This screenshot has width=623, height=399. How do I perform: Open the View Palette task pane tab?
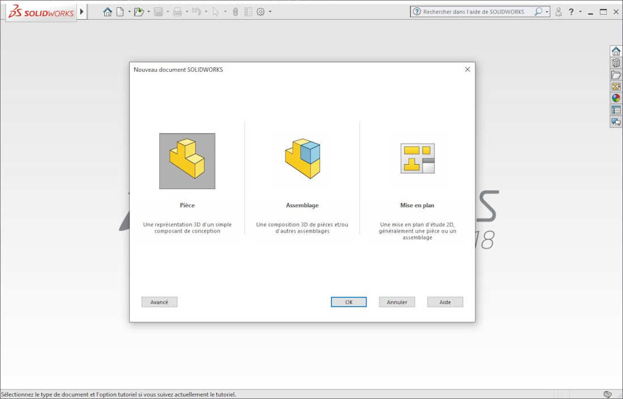(x=616, y=87)
